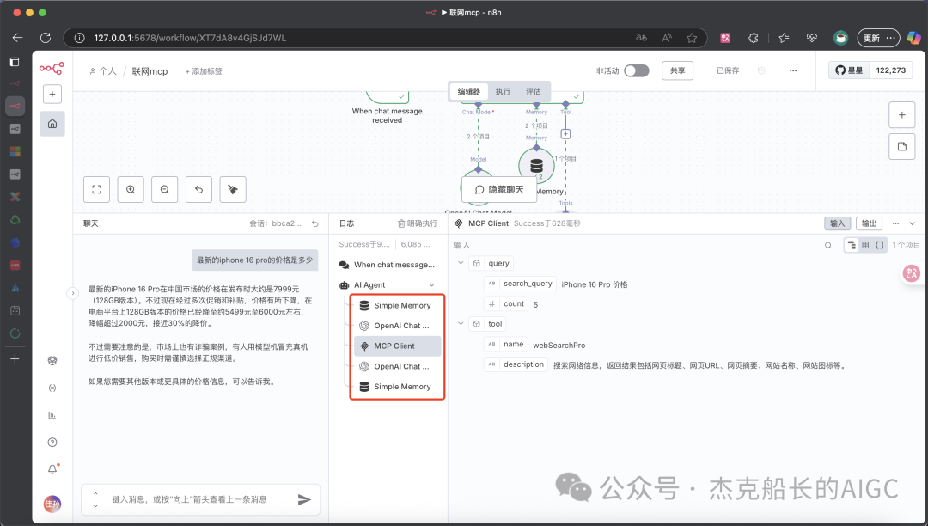Viewport: 928px width, 526px height.
Task: Click the undo arrow canvas button
Action: (x=198, y=189)
